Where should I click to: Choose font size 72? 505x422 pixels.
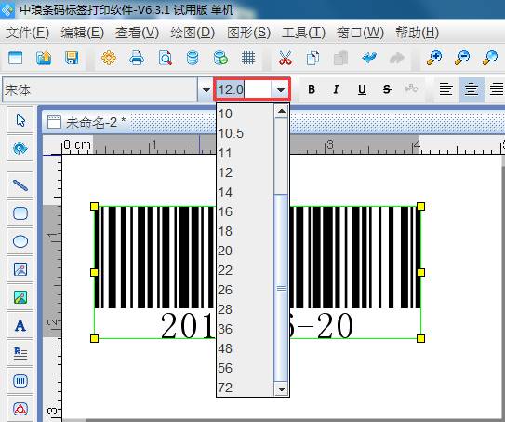coord(245,388)
